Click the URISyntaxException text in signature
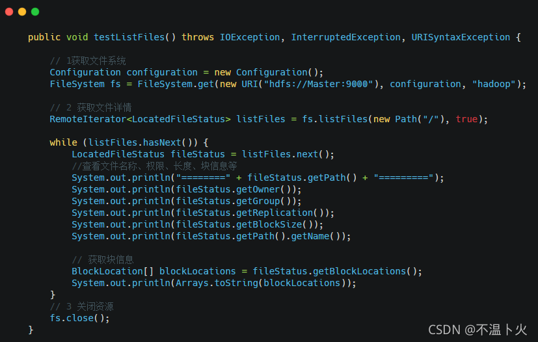The width and height of the screenshot is (538, 342). click(x=461, y=37)
